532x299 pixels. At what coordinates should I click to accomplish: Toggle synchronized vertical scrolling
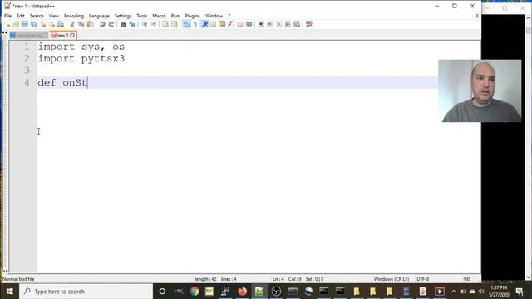(165, 24)
